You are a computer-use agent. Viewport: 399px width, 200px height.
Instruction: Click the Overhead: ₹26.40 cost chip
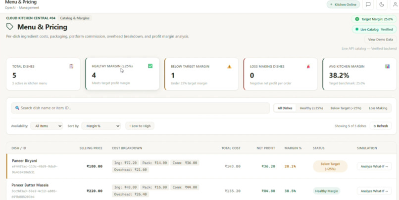(130, 194)
